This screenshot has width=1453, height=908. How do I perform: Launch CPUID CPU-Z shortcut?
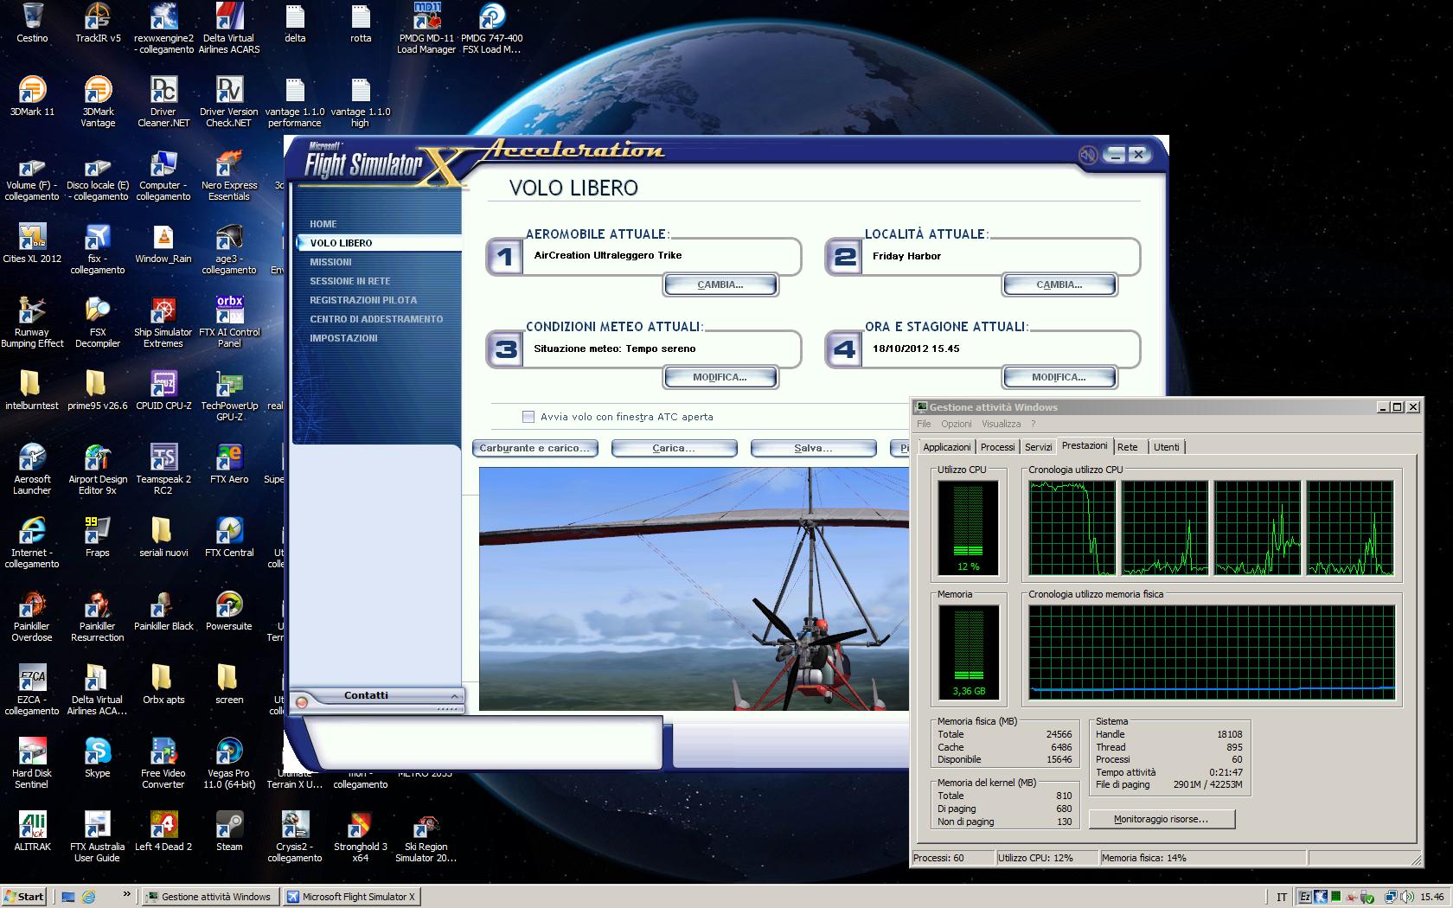pos(163,390)
